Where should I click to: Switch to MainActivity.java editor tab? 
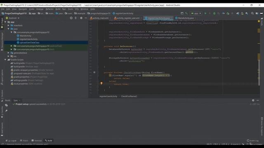[x=186, y=18]
